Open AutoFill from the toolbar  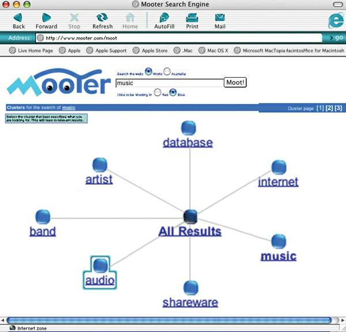coord(164,18)
